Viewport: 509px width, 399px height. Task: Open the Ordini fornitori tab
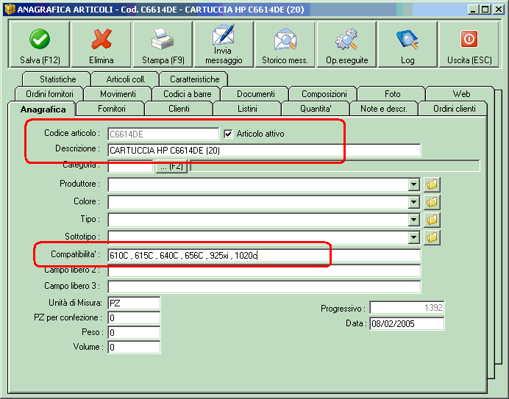tap(49, 94)
